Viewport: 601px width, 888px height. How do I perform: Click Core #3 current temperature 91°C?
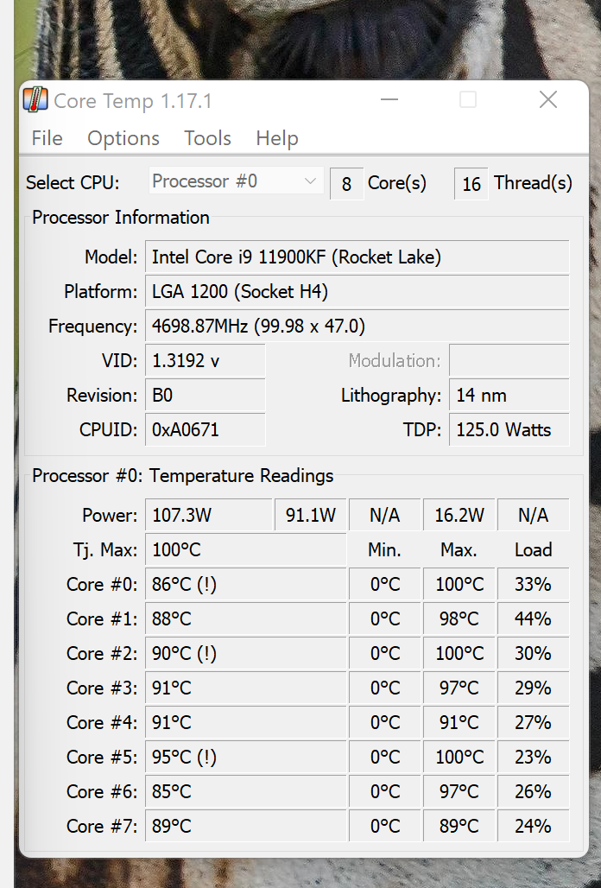[x=245, y=688]
